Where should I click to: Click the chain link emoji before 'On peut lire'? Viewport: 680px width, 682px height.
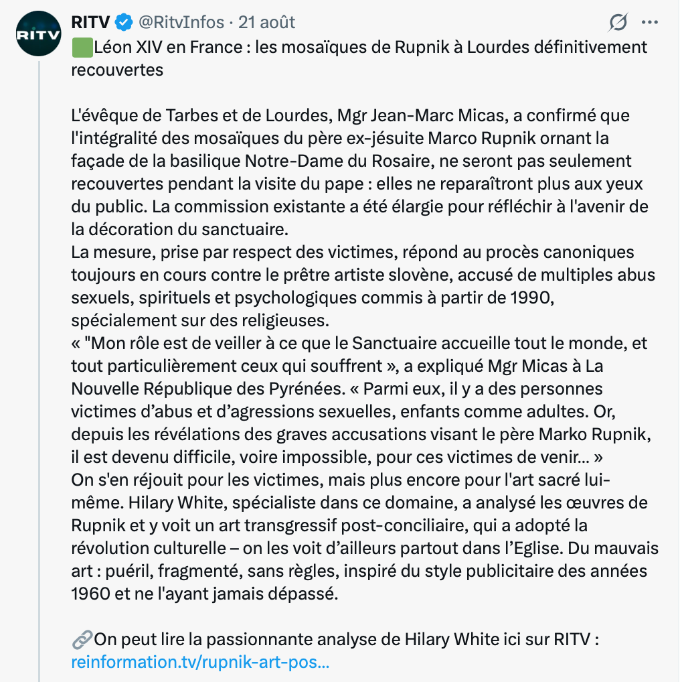82,639
